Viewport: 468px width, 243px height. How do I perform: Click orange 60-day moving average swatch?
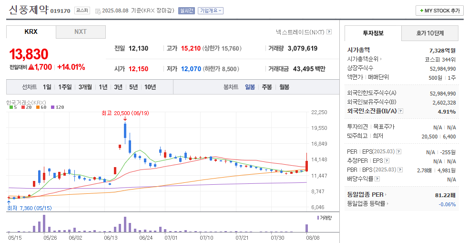tap(38, 107)
